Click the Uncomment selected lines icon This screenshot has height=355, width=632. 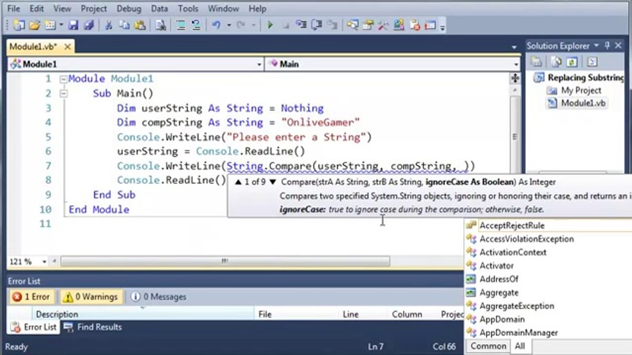coord(196,25)
